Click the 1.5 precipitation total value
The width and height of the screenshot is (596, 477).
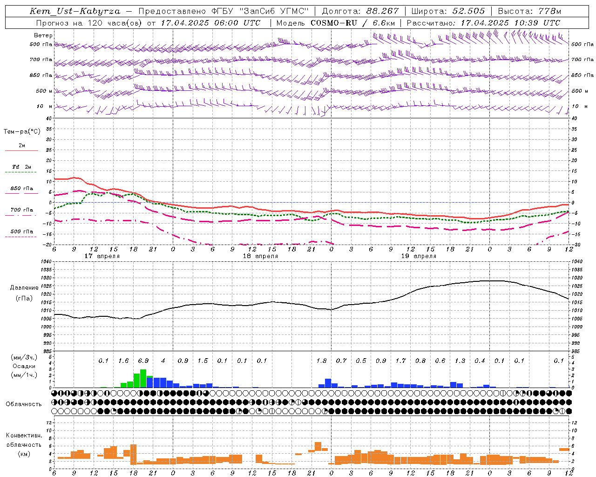point(203,361)
